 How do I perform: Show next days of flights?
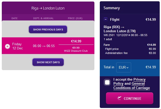[x=48, y=62]
